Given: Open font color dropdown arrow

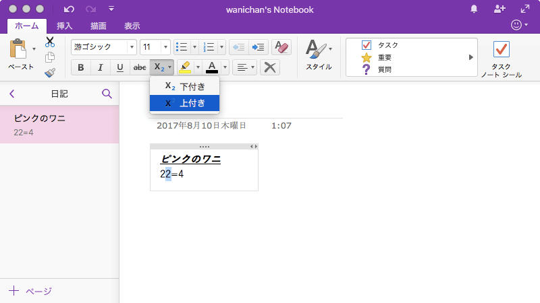Looking at the screenshot, I should pyautogui.click(x=225, y=67).
